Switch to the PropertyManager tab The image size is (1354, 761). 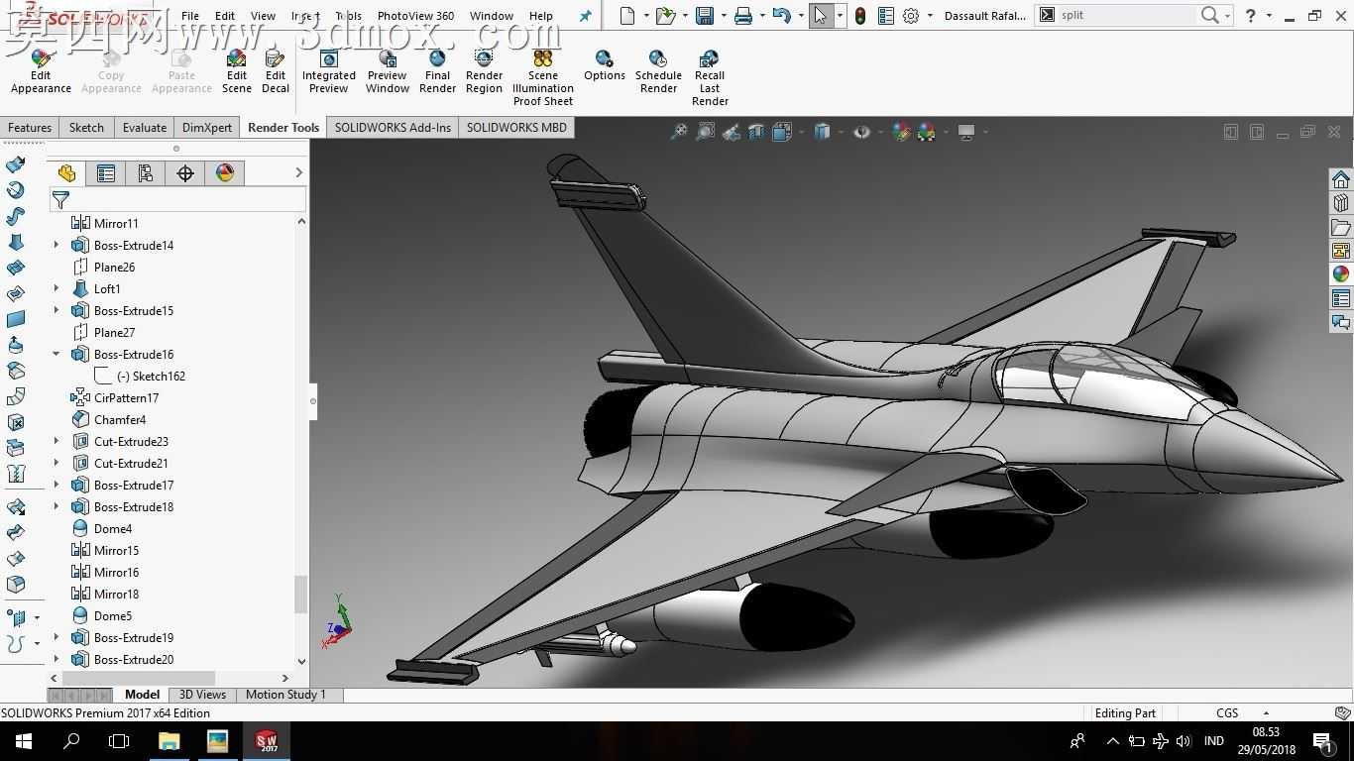105,173
